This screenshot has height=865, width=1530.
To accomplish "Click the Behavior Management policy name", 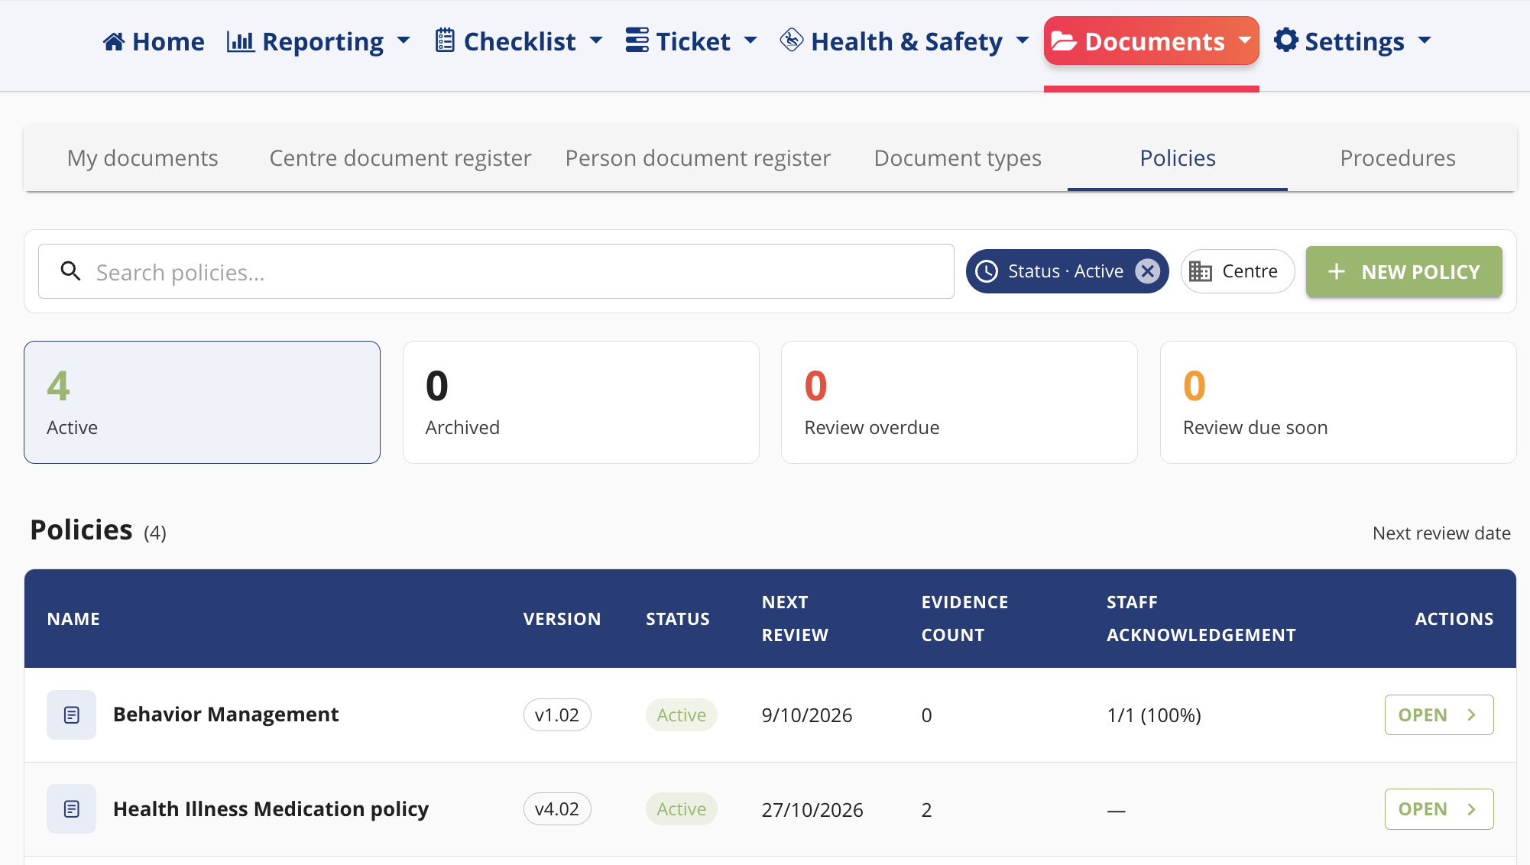I will pos(225,714).
